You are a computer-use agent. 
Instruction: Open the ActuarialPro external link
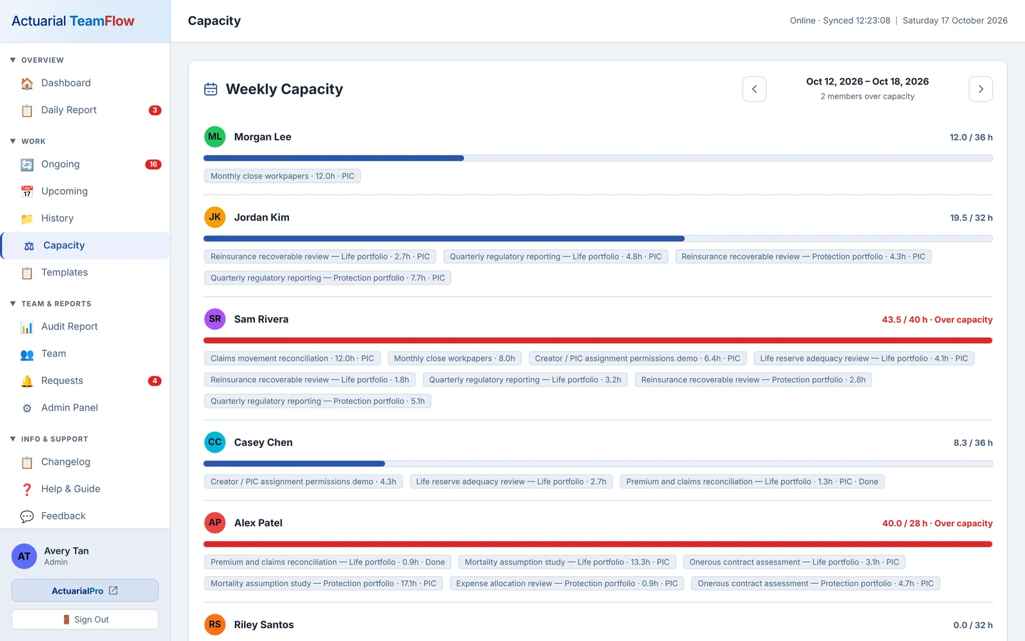85,590
